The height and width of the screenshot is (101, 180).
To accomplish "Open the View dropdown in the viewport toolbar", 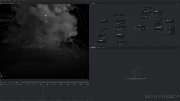I will tap(19, 3).
